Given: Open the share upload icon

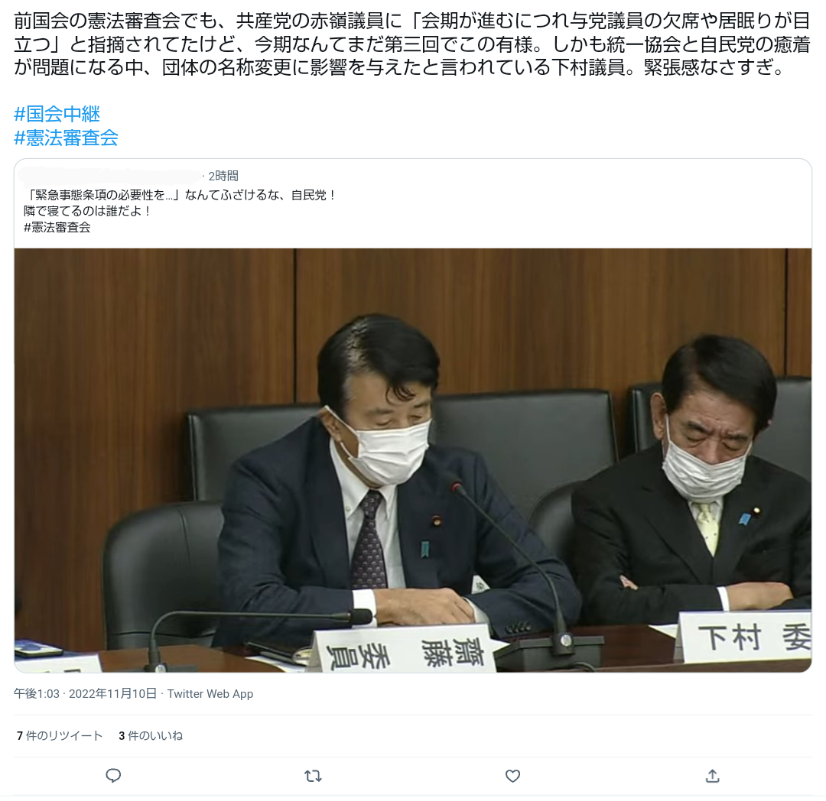Looking at the screenshot, I should 712,776.
